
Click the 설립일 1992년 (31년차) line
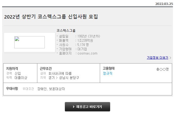pos(79,36)
